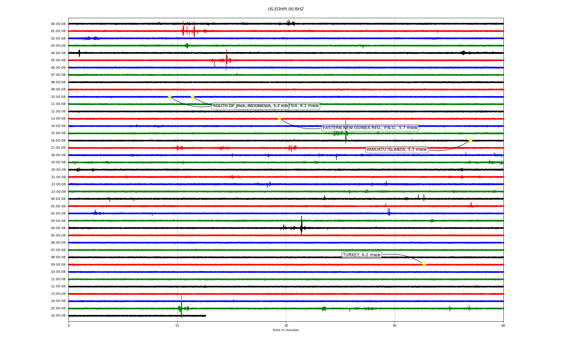This screenshot has height=357, width=572.
Task: Click the 20:00:08 time label
Action: point(58,170)
